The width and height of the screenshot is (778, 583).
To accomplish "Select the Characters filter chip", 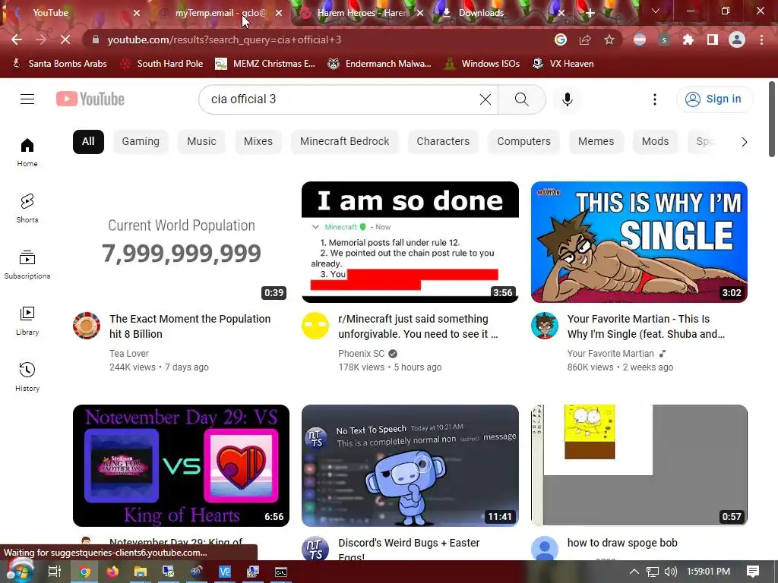I will tap(443, 142).
